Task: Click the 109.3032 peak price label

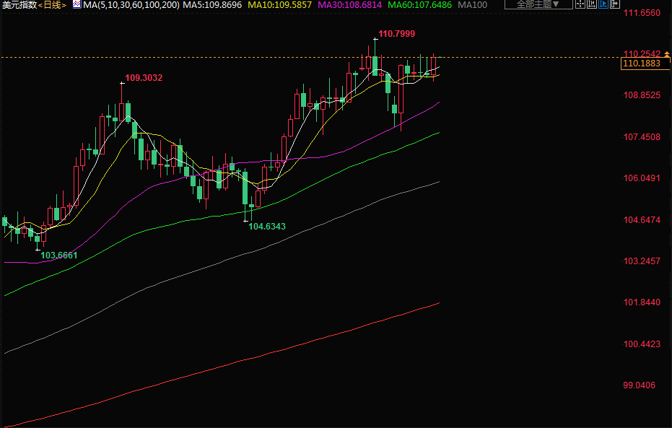Action: point(144,78)
